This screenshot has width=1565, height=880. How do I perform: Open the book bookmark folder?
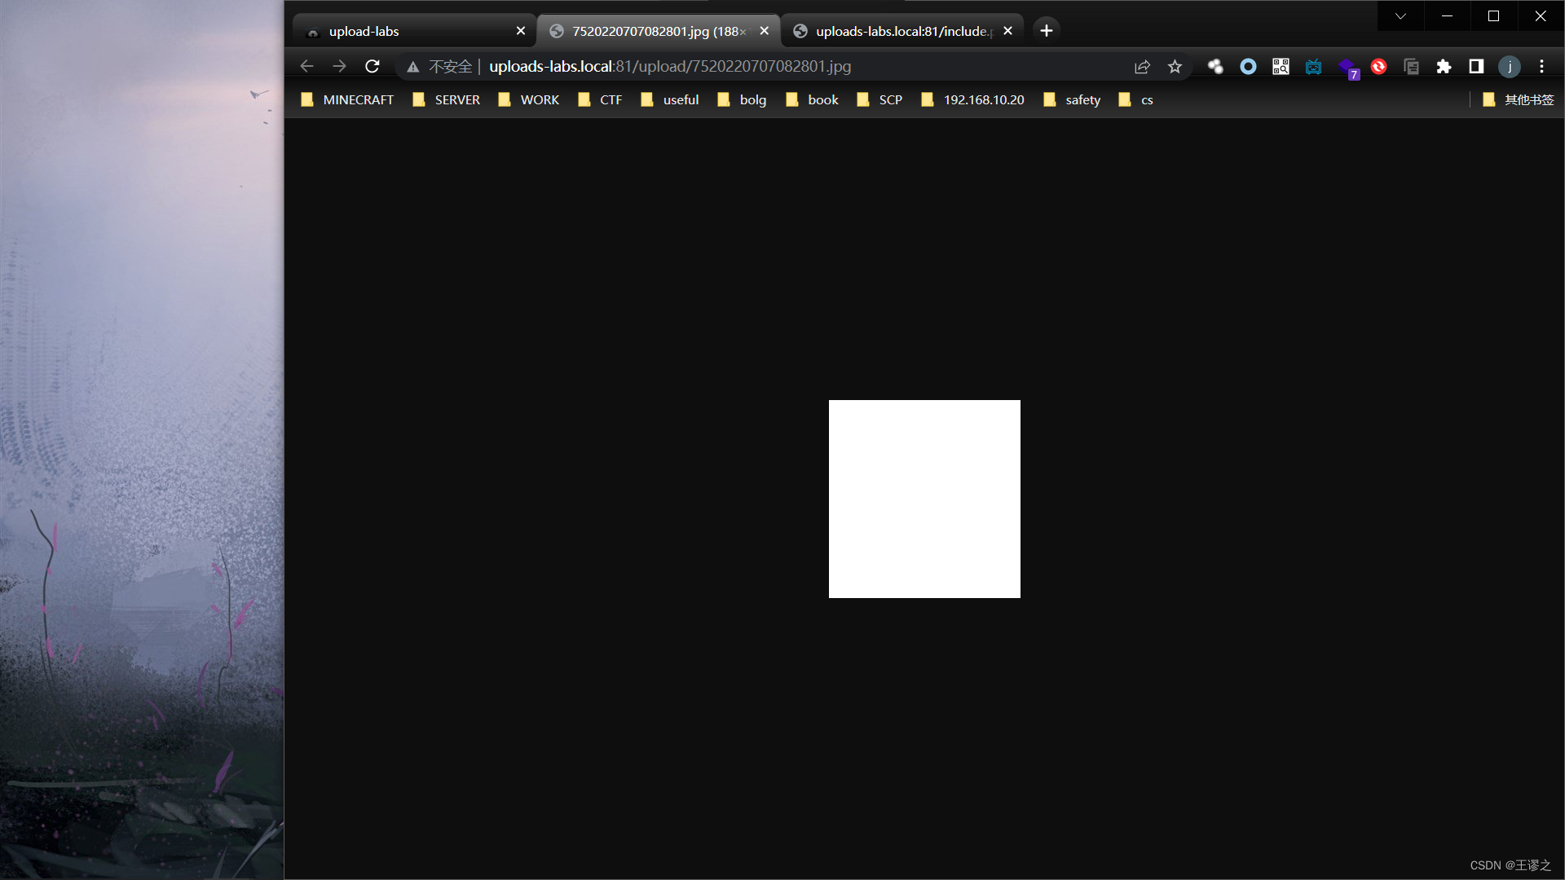[812, 99]
